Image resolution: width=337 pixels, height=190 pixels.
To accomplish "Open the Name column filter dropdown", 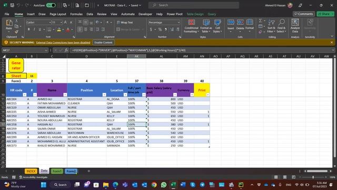I will [65, 95].
